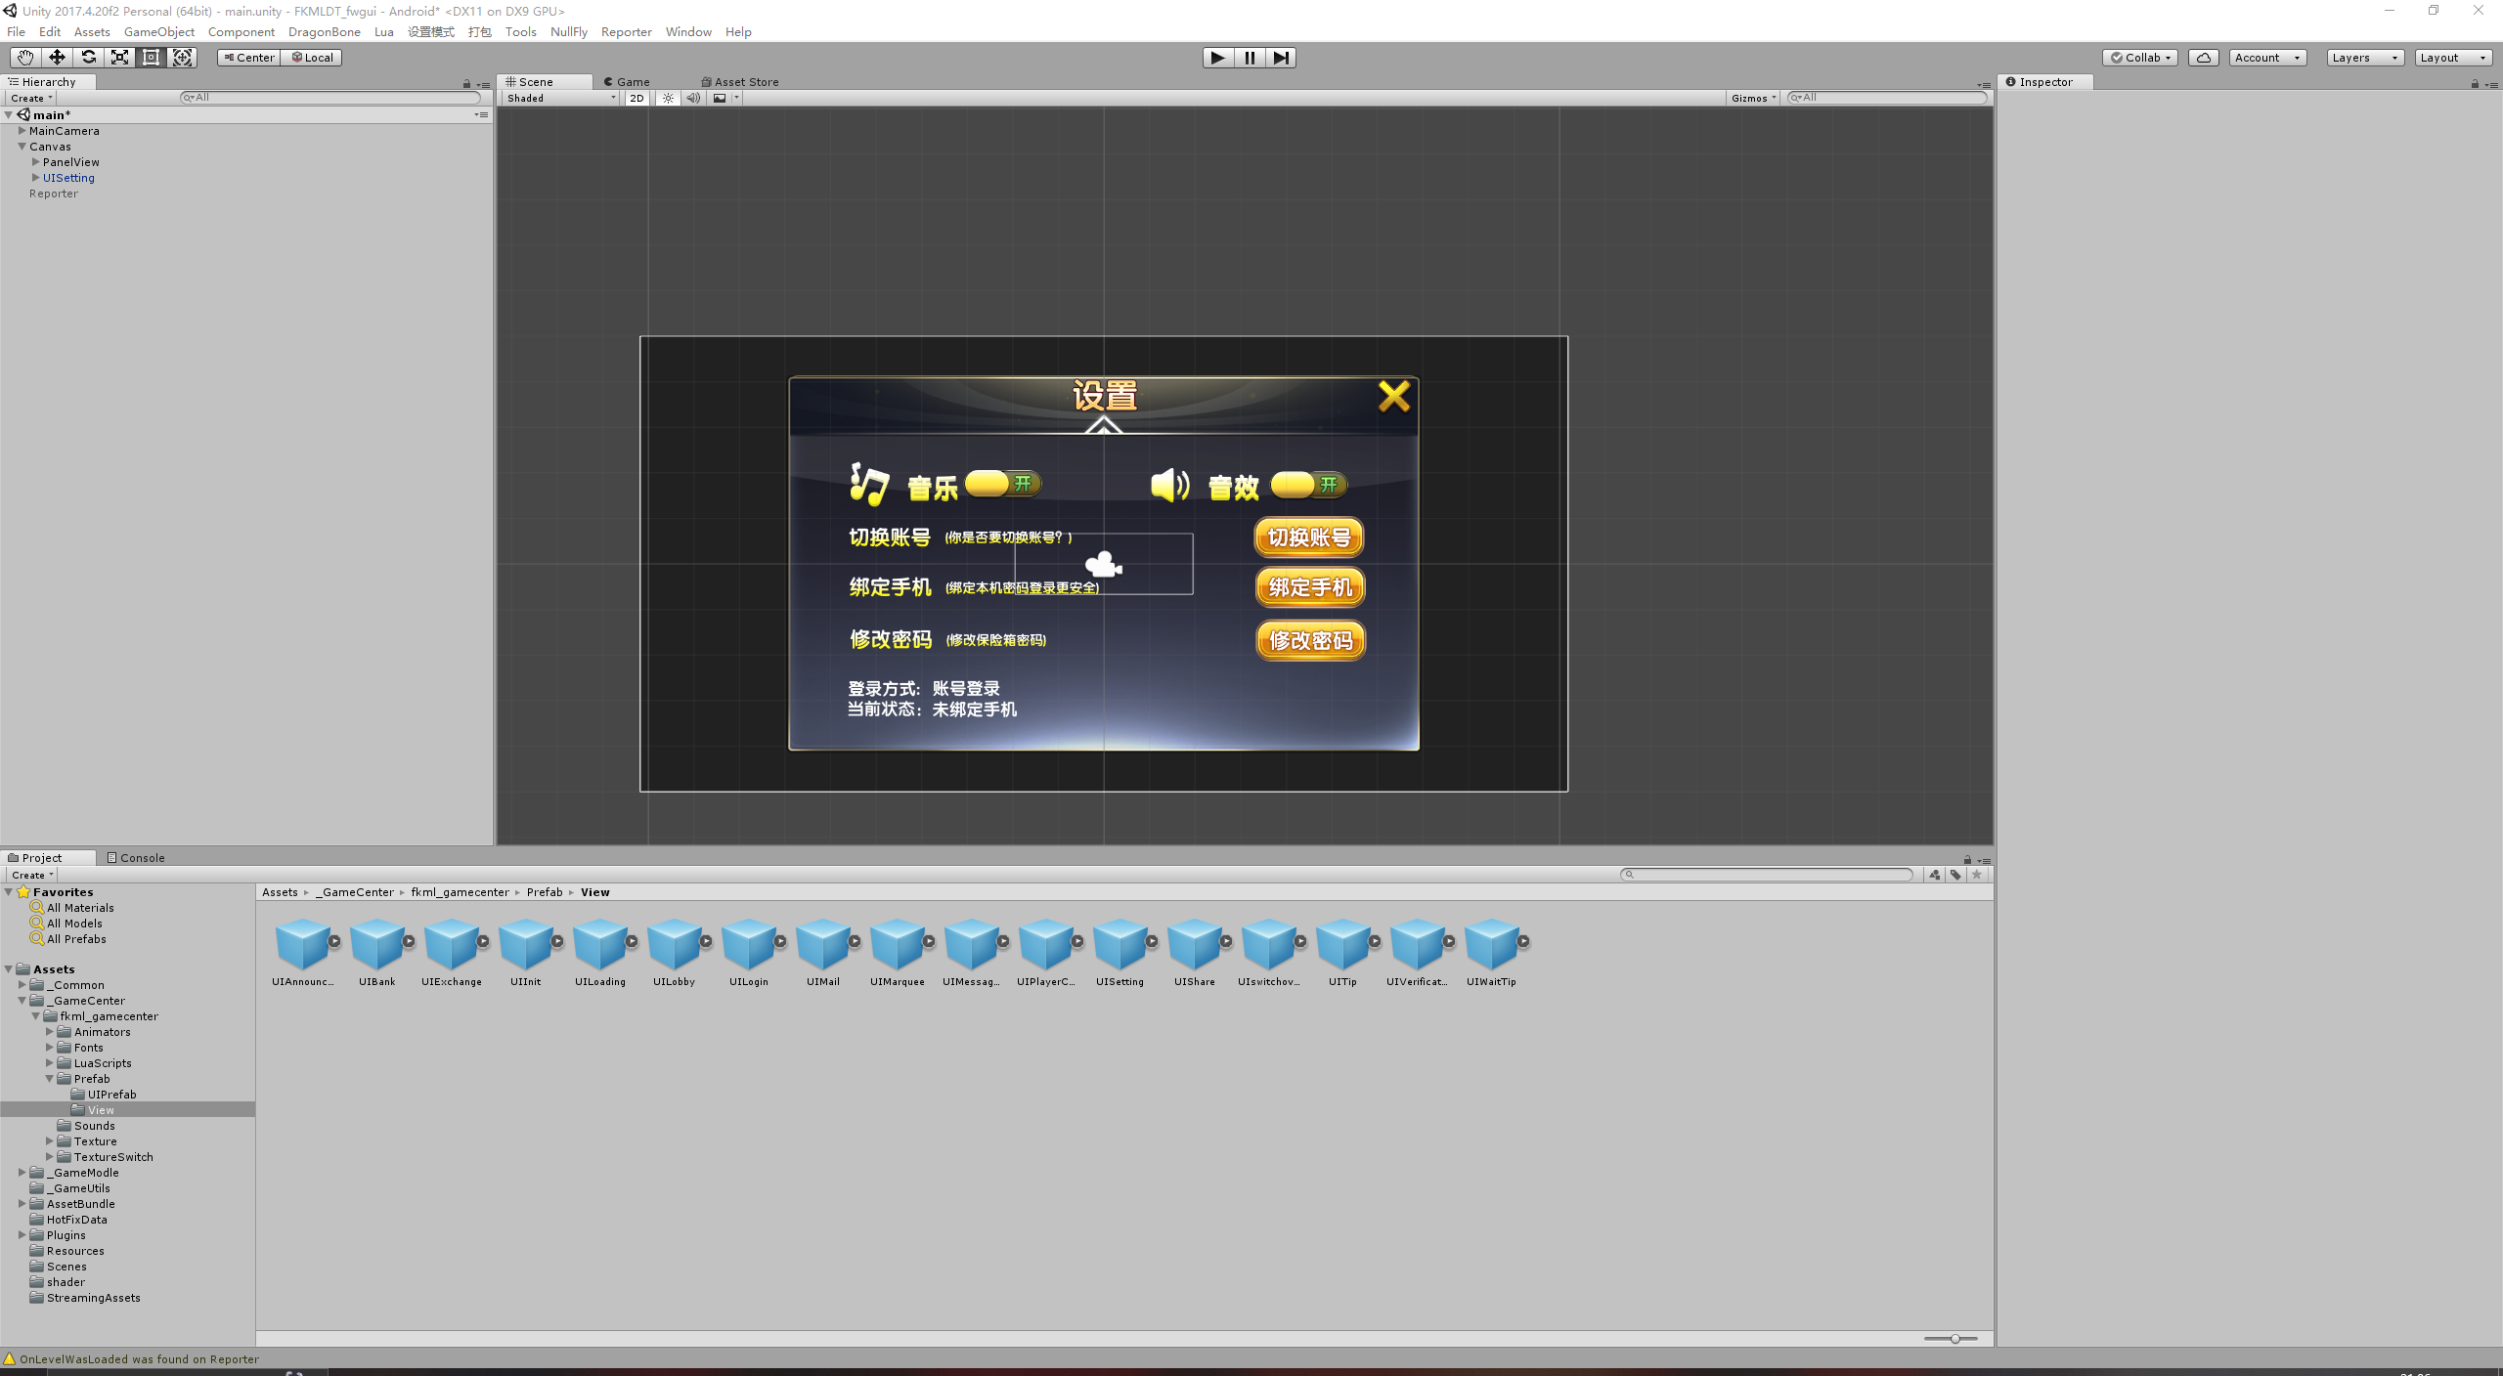
Task: Open the GameObject menu
Action: pyautogui.click(x=158, y=32)
